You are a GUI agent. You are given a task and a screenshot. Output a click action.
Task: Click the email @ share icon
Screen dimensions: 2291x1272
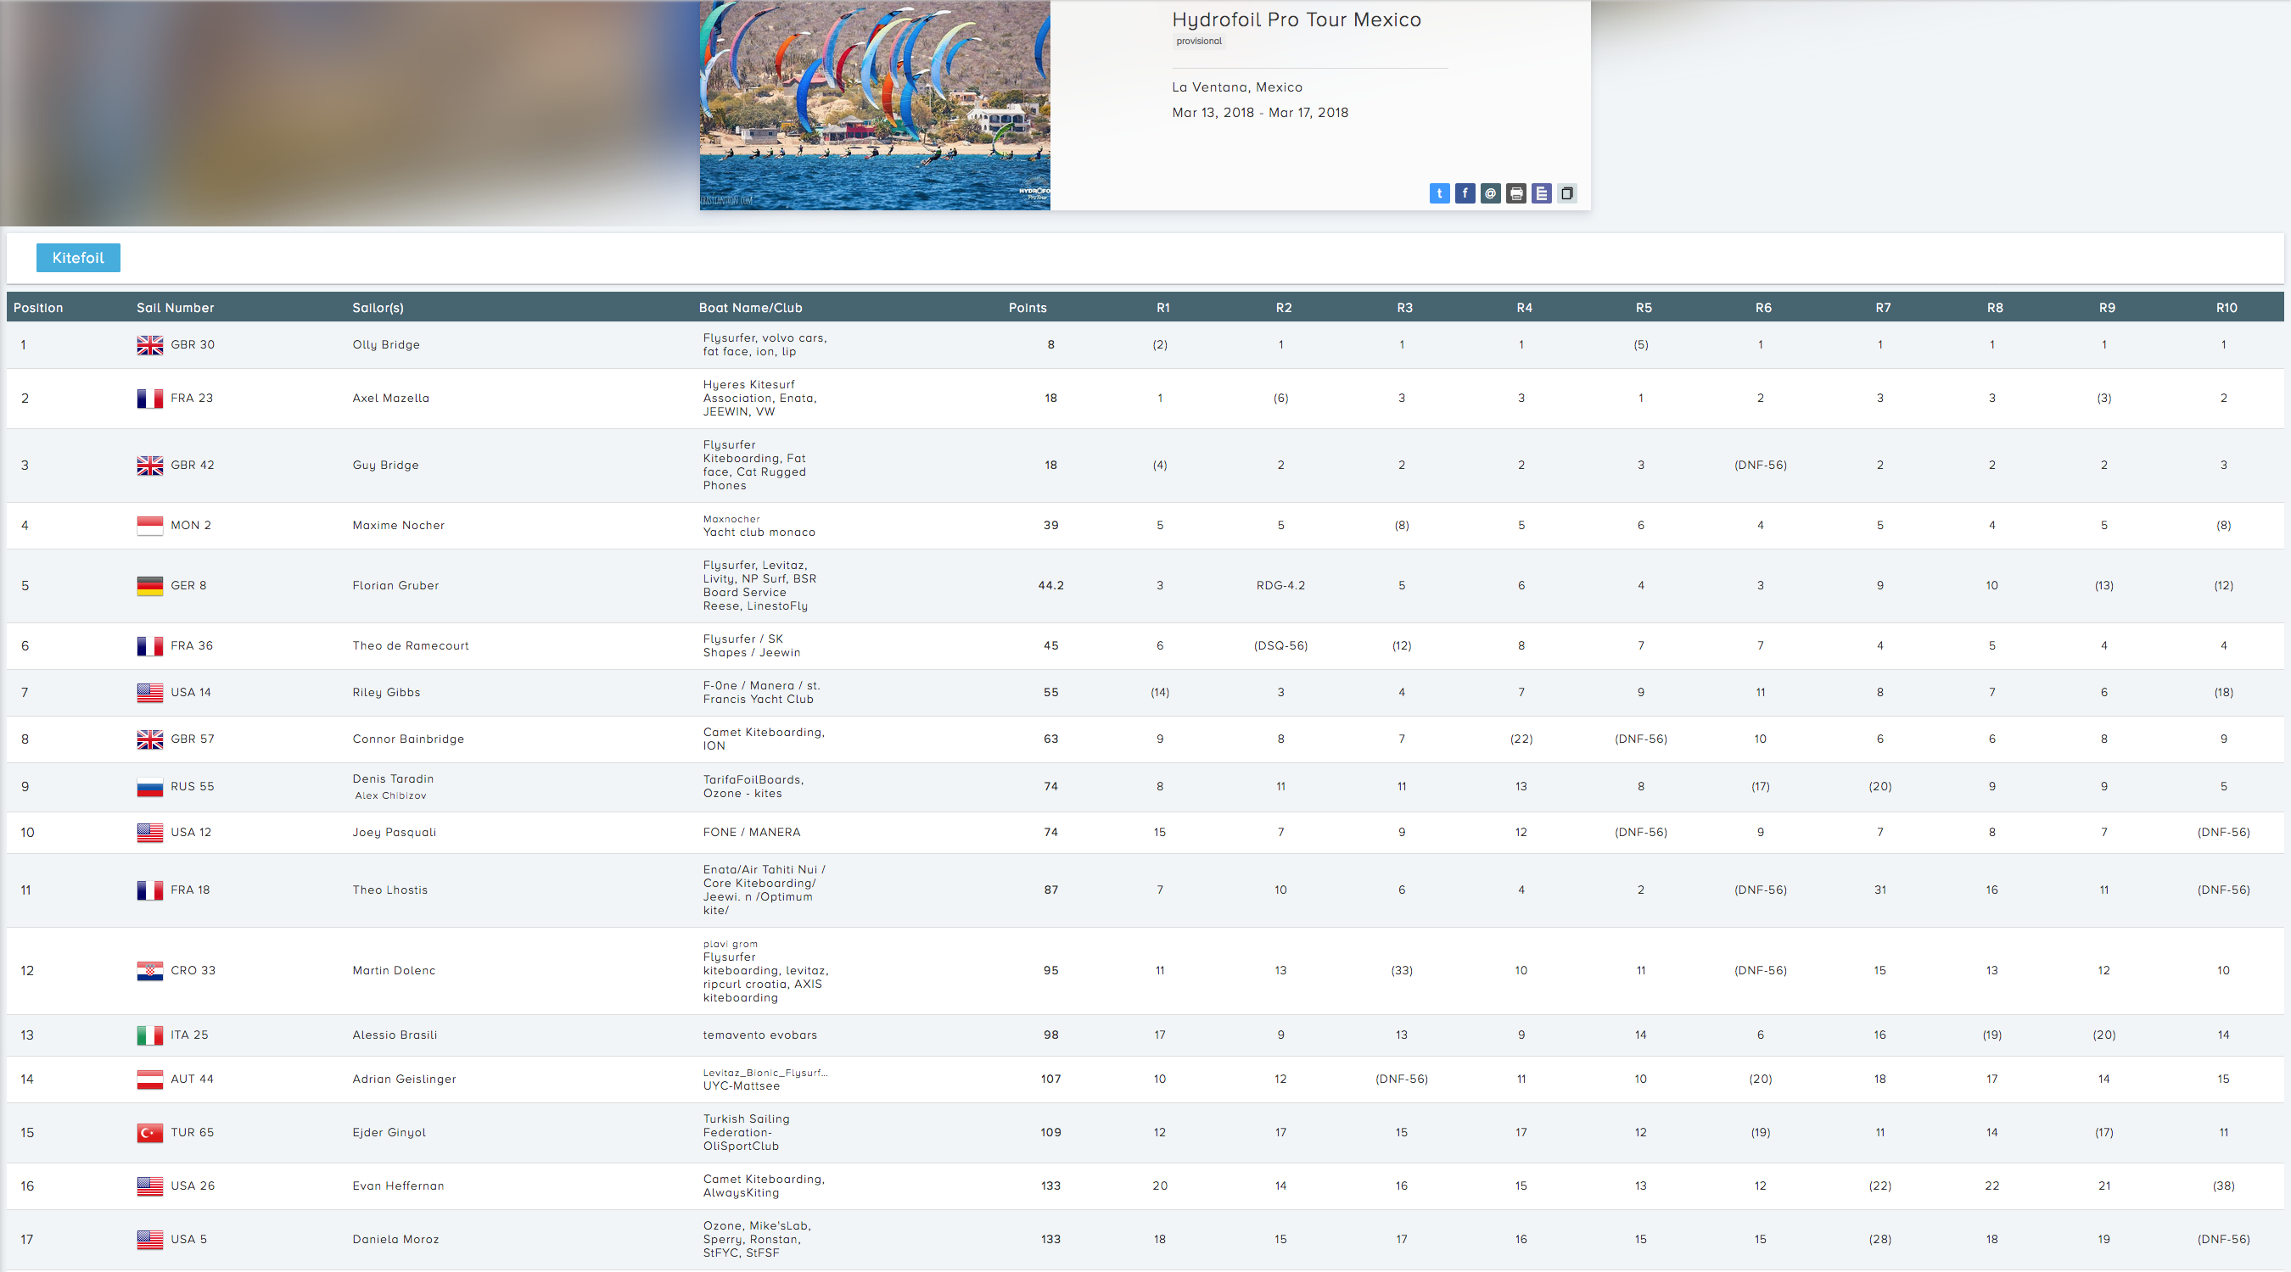coord(1491,192)
